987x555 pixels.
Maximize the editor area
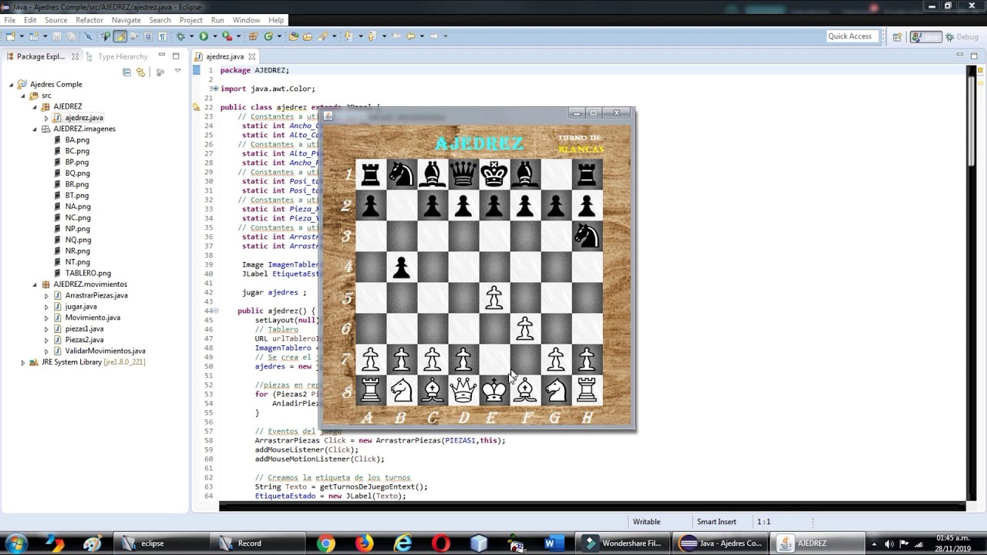(975, 55)
